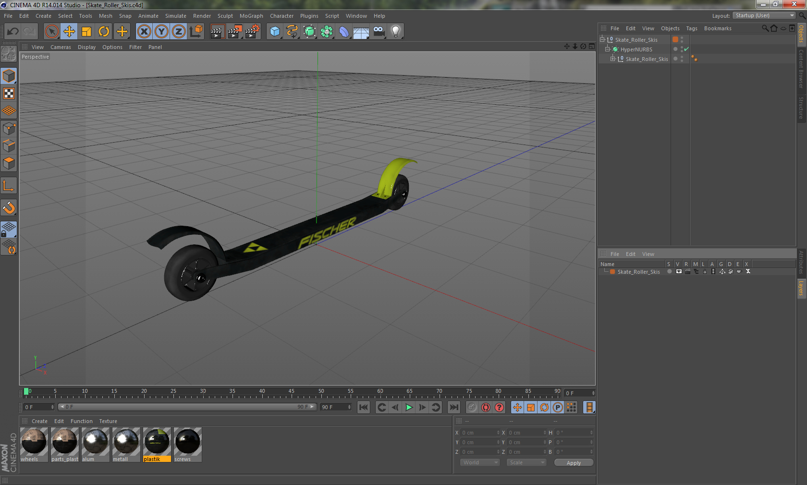Click the Record active objects button
Screen dimensions: 807x485
472,407
